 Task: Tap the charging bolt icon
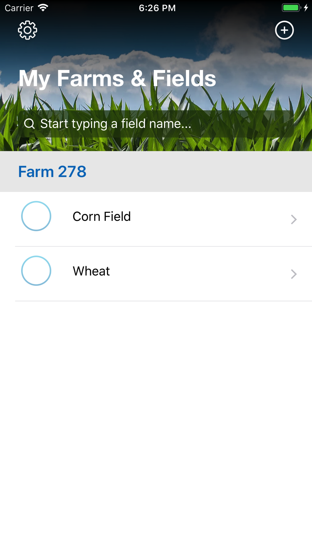306,8
